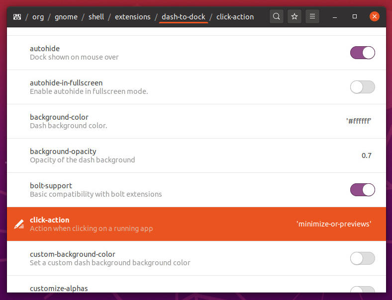Minimize the dconf editor window
Viewport: 392px width, 300px height.
(x=335, y=17)
